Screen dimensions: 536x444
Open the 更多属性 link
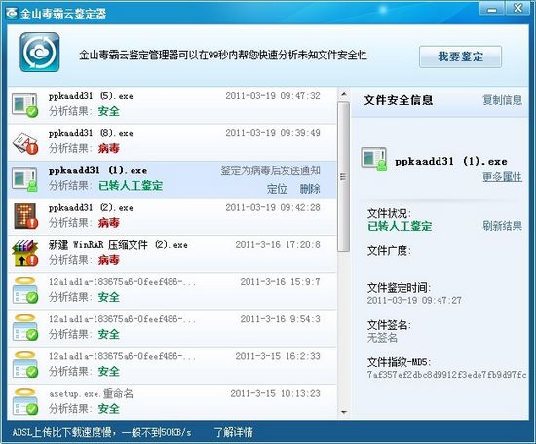coord(502,176)
